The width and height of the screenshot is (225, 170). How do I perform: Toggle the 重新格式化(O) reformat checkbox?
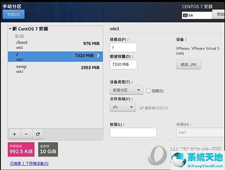[141, 108]
